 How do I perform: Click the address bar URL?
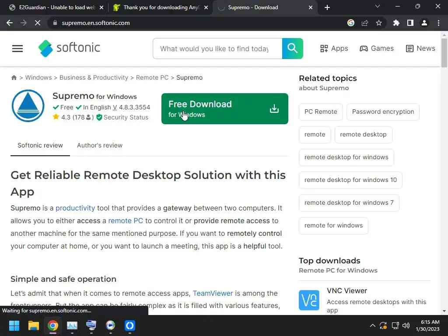96,23
